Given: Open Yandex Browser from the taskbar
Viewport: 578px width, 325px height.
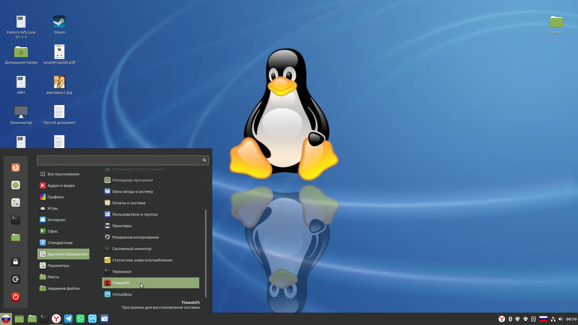Looking at the screenshot, I should [x=56, y=319].
